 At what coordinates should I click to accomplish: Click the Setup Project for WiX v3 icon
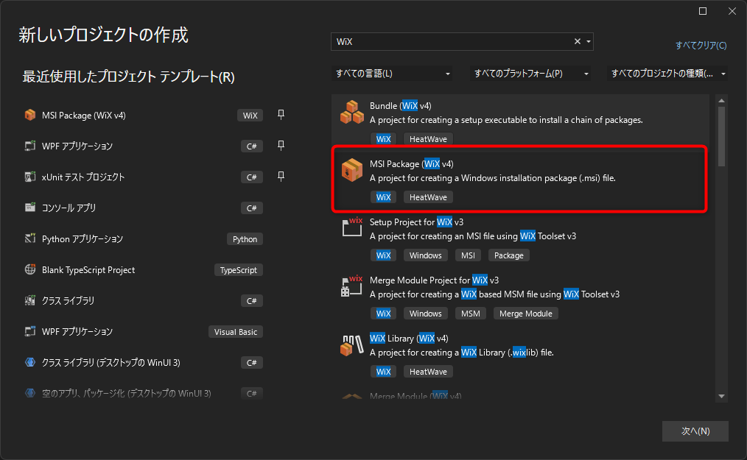352,227
